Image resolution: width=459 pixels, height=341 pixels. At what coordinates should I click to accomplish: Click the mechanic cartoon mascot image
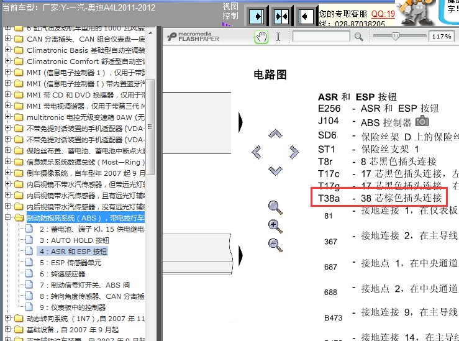(x=416, y=12)
